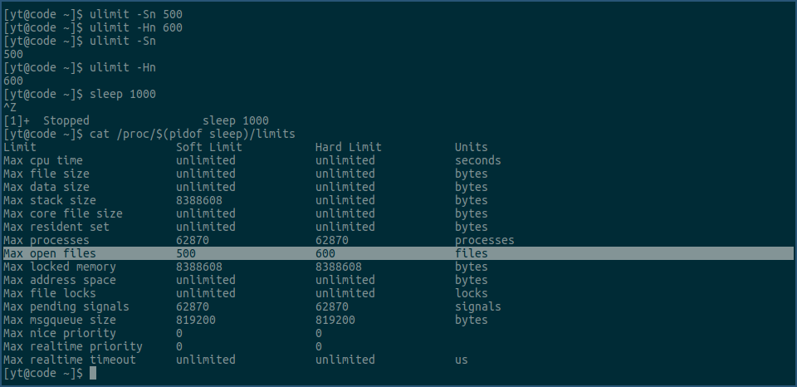Click the "Max locked memory" row label

[x=60, y=267]
